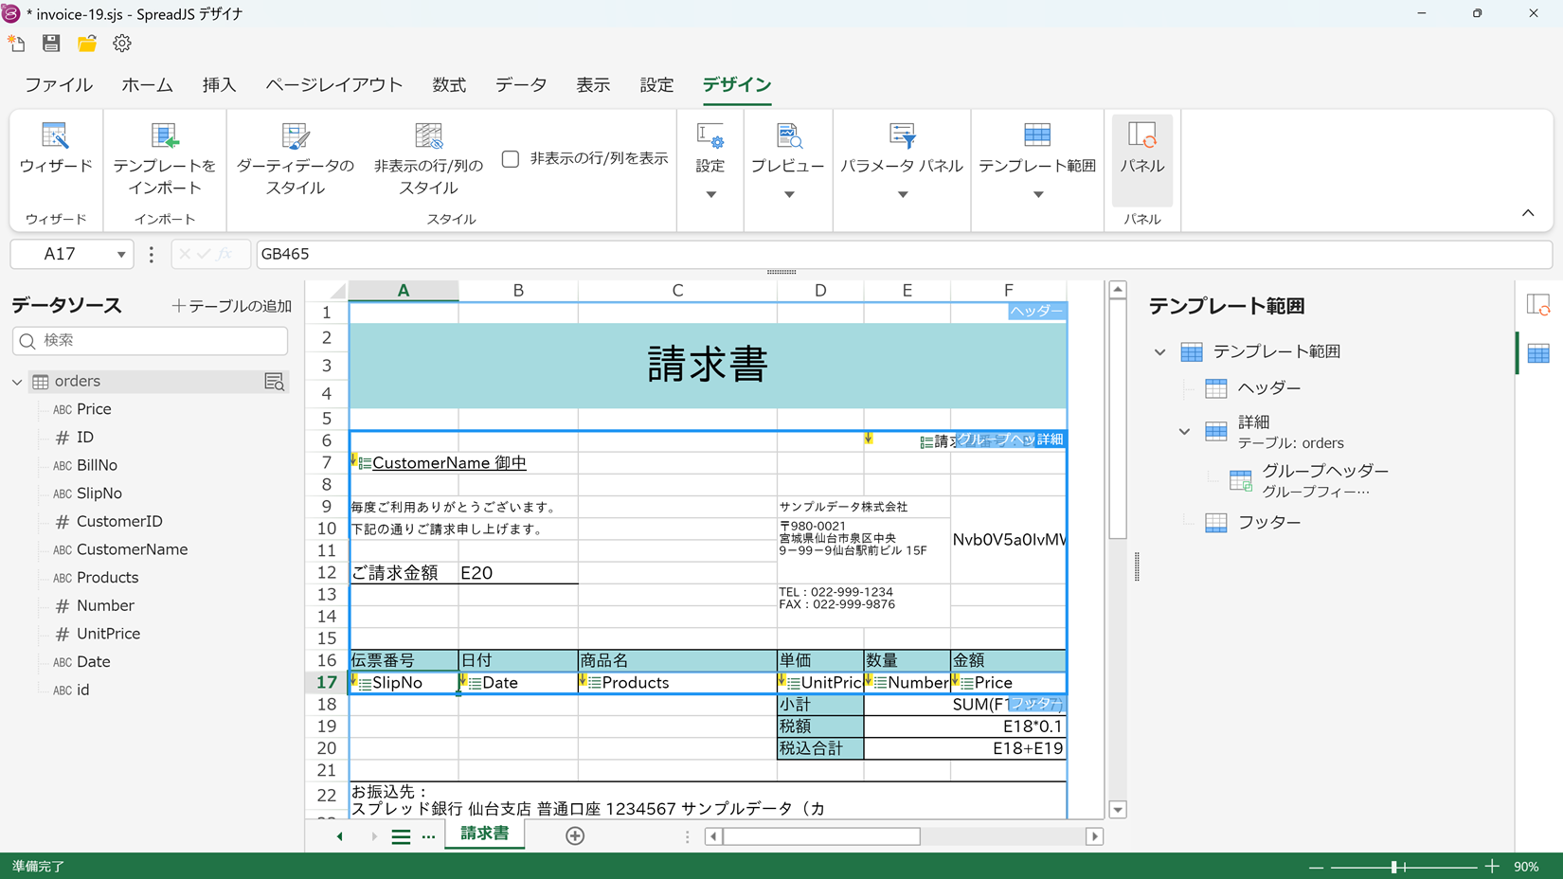The width and height of the screenshot is (1563, 879).
Task: Select フッター in template range tree
Action: 1269,523
